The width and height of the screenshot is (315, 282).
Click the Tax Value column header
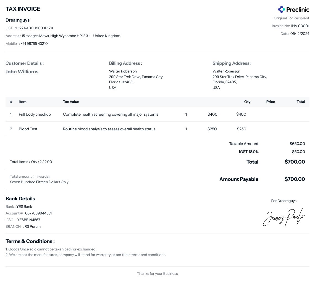coord(71,102)
